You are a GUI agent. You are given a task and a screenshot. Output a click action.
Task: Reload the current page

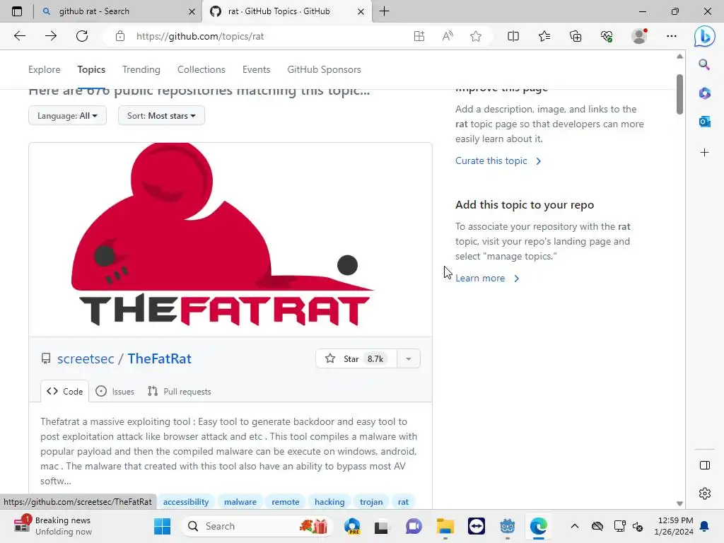pos(82,36)
